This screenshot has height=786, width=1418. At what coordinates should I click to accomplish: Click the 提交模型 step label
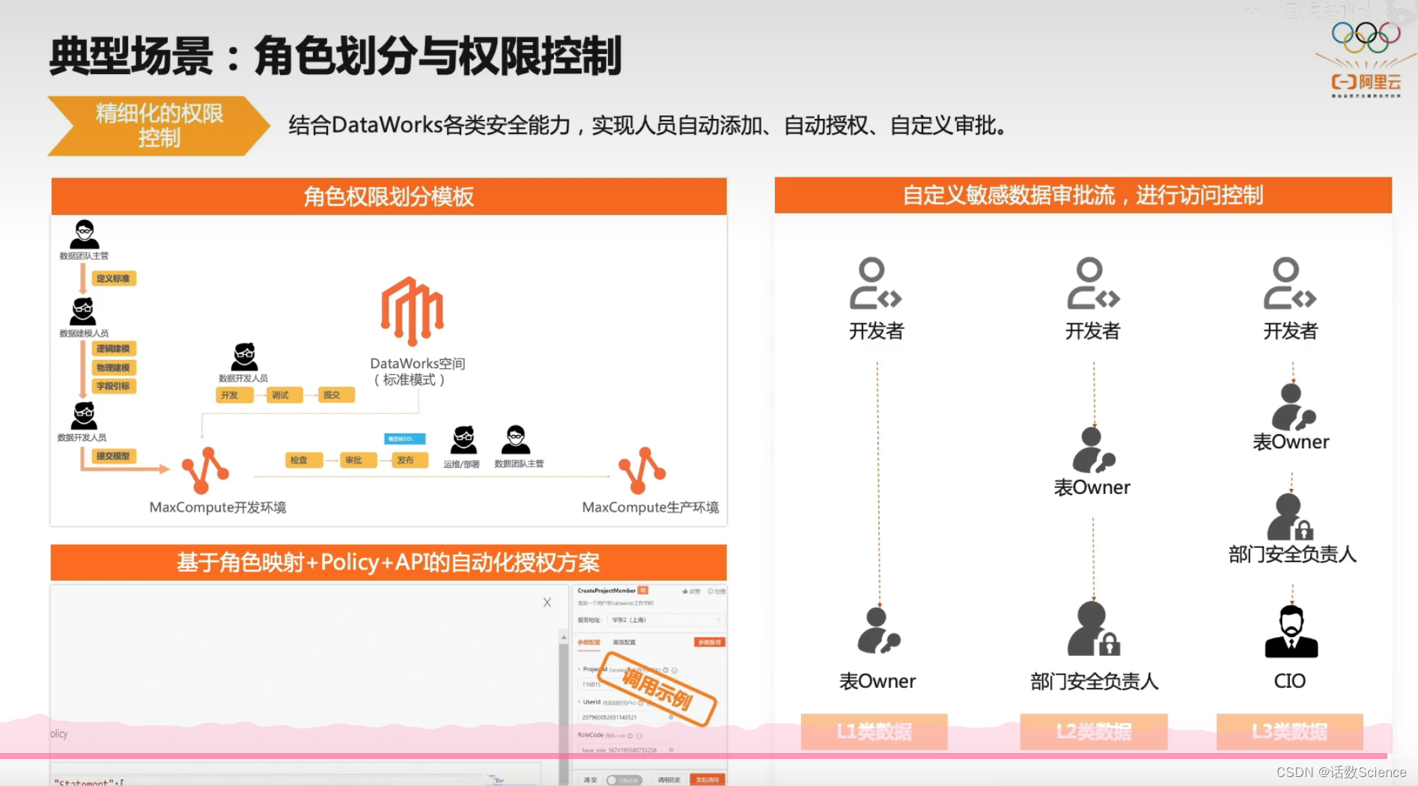[114, 456]
